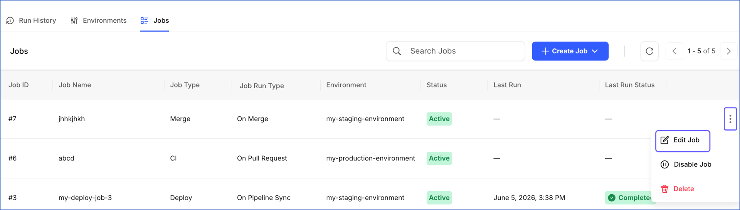Open the three-dot menu for job #7
Screen dimensions: 740x210
pyautogui.click(x=730, y=119)
